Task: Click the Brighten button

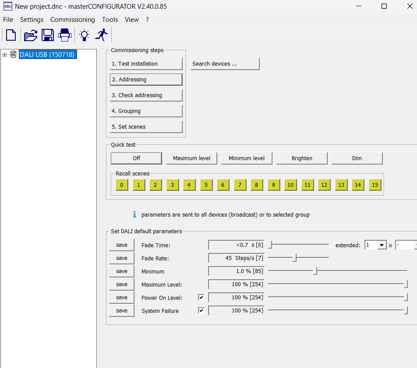Action: 302,158
